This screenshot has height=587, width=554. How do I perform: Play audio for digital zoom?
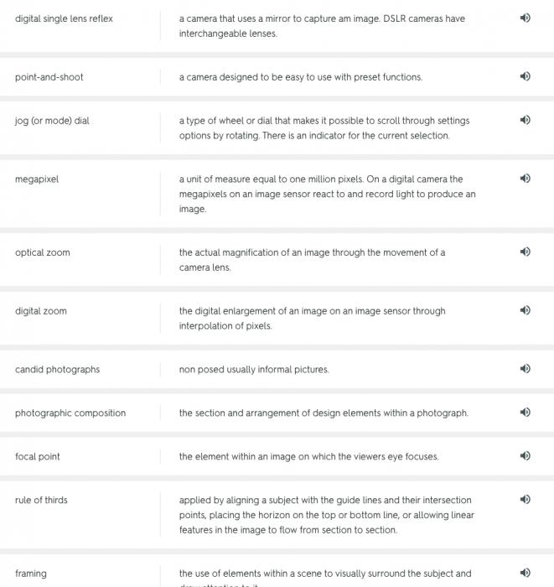[525, 311]
